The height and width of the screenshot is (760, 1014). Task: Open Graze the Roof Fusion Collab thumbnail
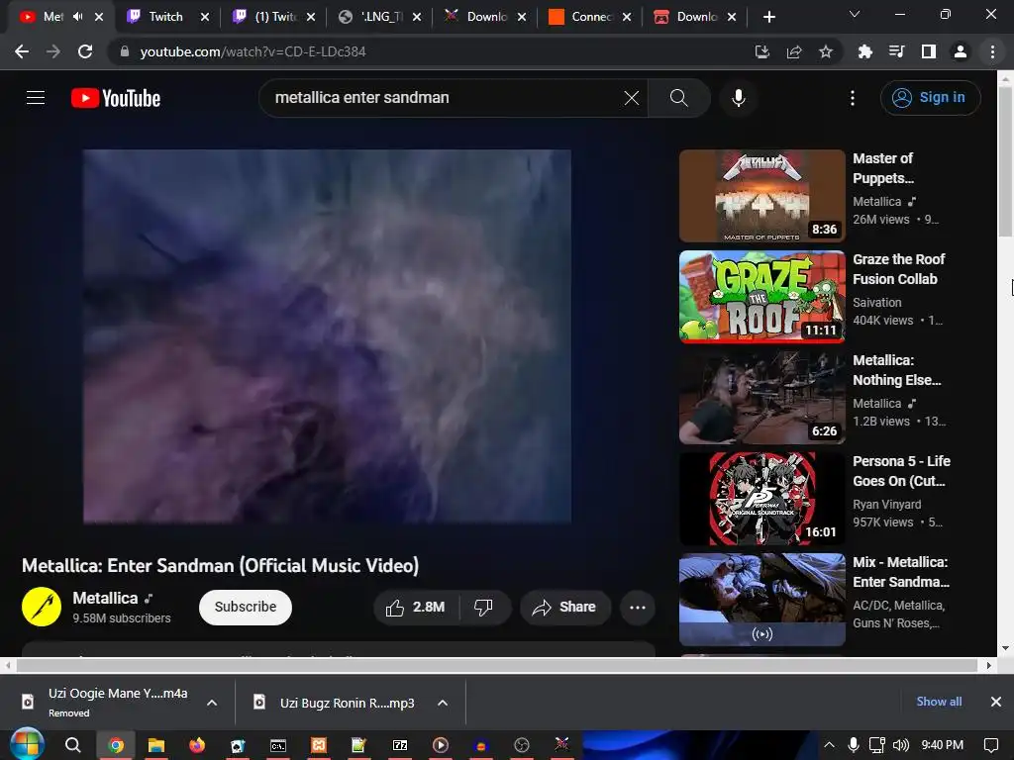[x=761, y=297]
